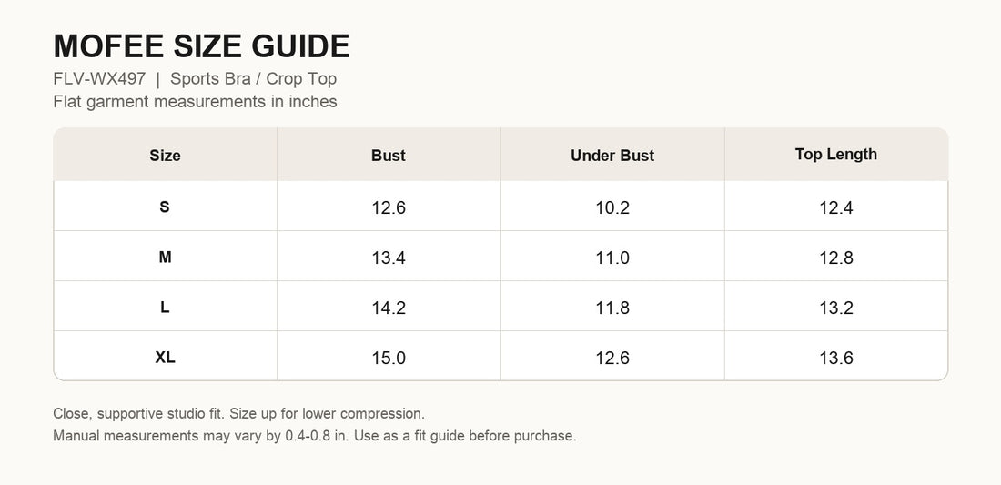Click the 12.6 bust value for S
Image resolution: width=1001 pixels, height=485 pixels.
pos(389,207)
